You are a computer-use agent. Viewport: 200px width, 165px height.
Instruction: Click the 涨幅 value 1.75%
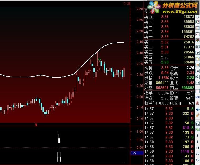[163, 78]
